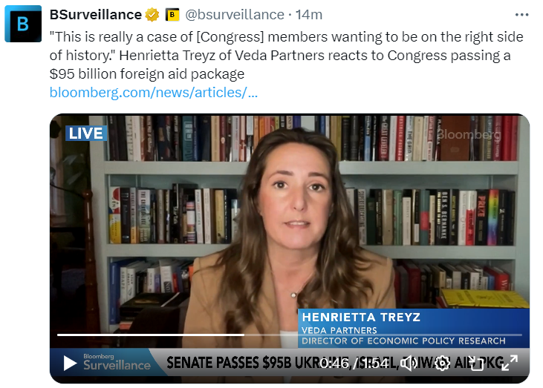The image size is (543, 388).
Task: Click the tweet quote text
Action: (x=286, y=56)
